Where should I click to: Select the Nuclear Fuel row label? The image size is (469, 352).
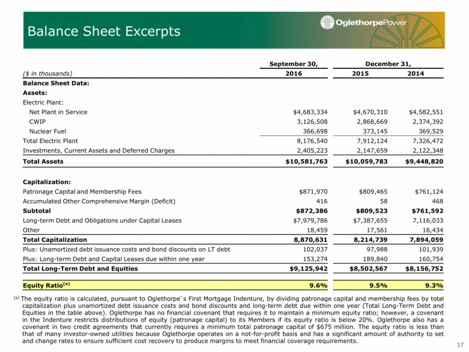pyautogui.click(x=47, y=131)
